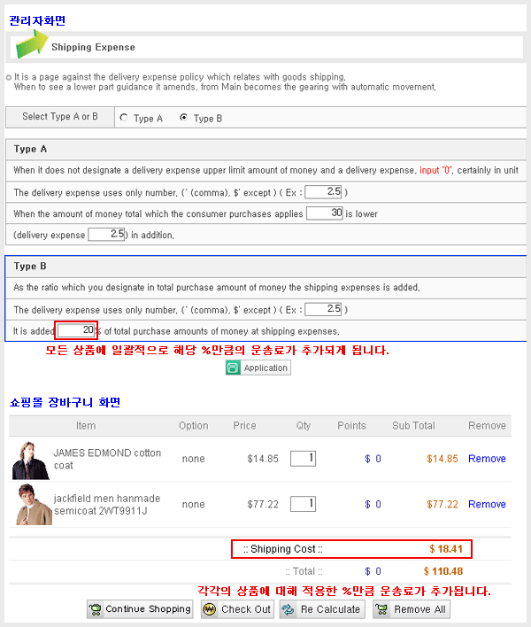
Task: Remove the jackfield semicoat from cart
Action: click(487, 504)
